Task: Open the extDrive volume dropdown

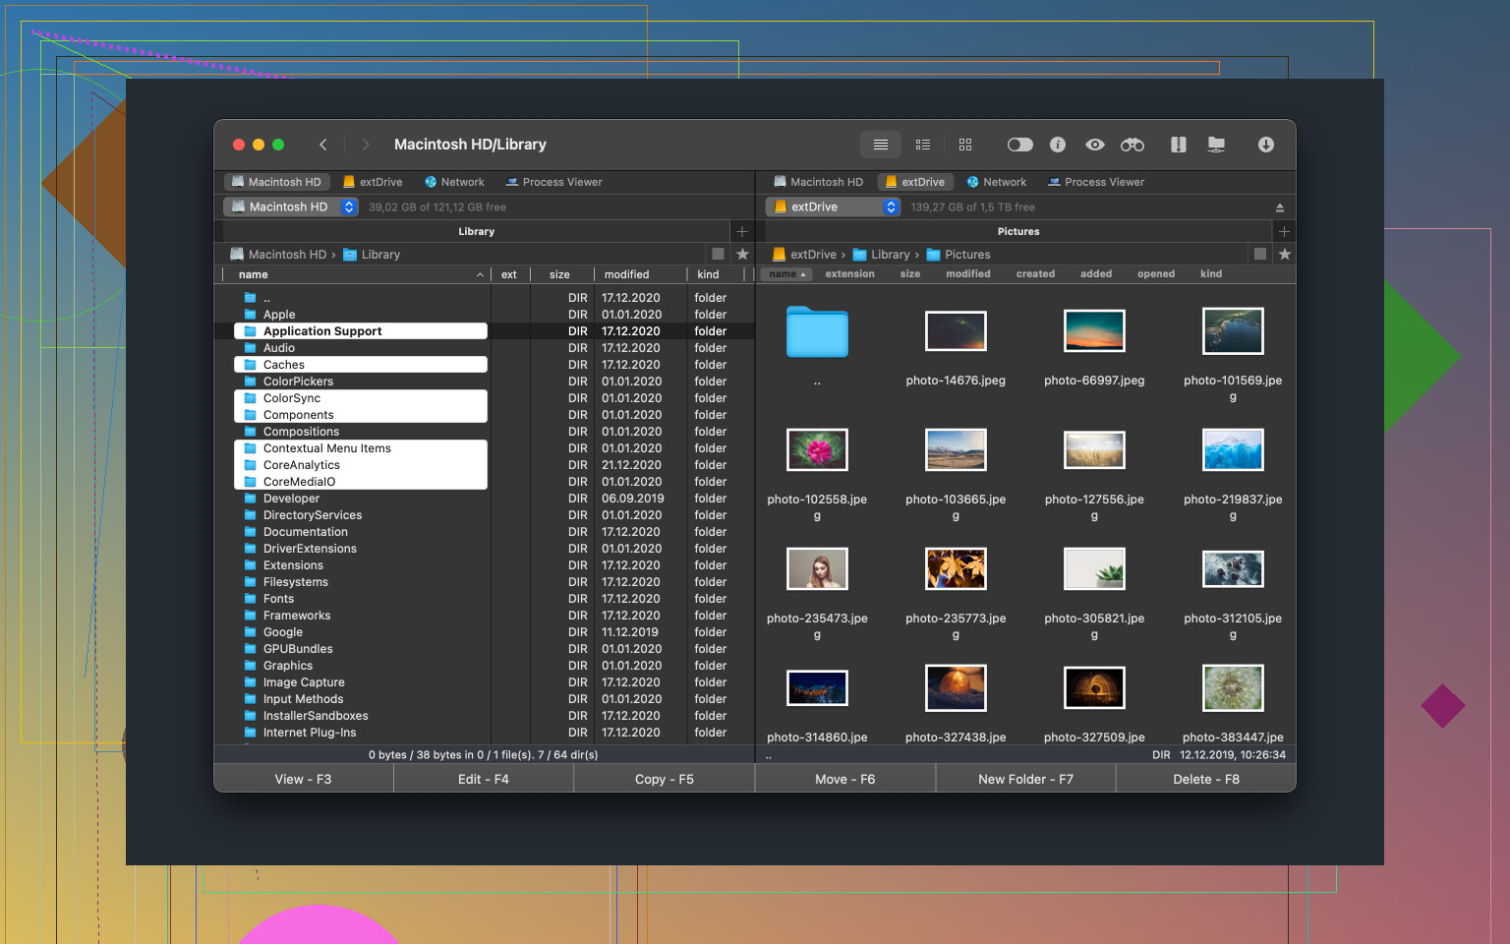Action: pyautogui.click(x=833, y=207)
